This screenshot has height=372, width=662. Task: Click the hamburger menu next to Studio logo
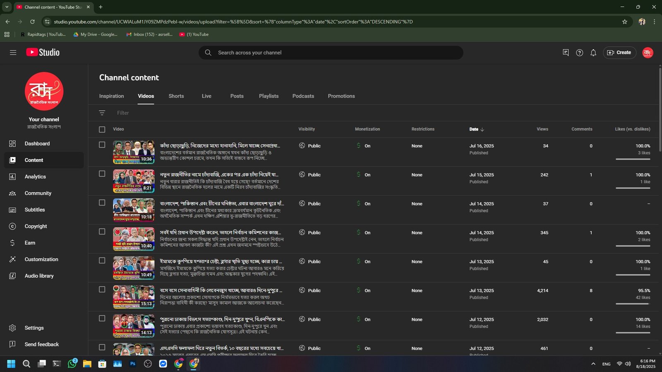[13, 52]
